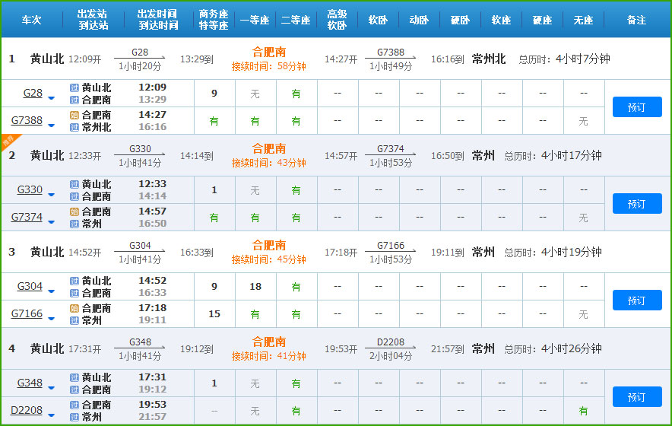
Task: Book the G348 and D2208 transfer plan
Action: point(636,396)
